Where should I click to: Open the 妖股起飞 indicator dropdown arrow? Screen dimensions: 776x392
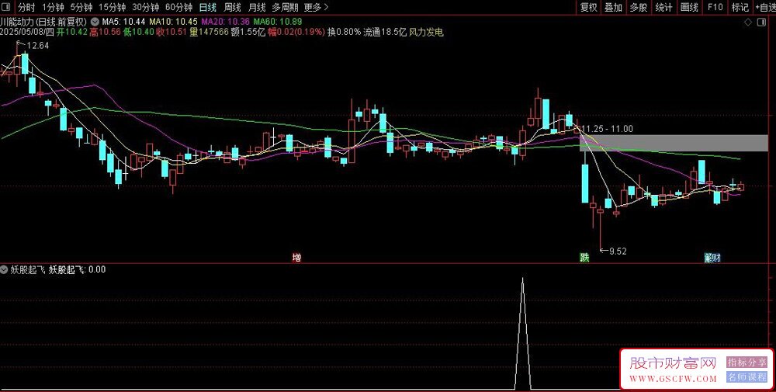(x=5, y=270)
